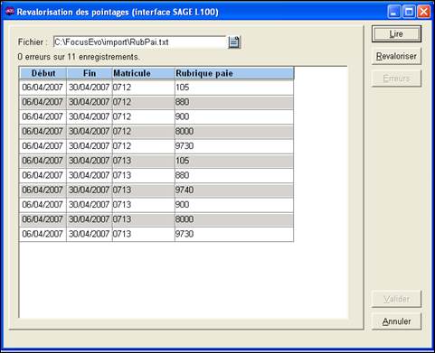Select the row 0713 with rubrique 900
The height and width of the screenshot is (353, 435).
tap(156, 205)
